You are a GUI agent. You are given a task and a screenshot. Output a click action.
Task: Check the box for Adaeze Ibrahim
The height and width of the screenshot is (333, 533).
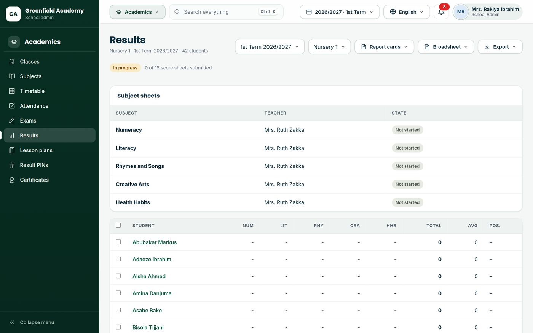[x=118, y=259]
